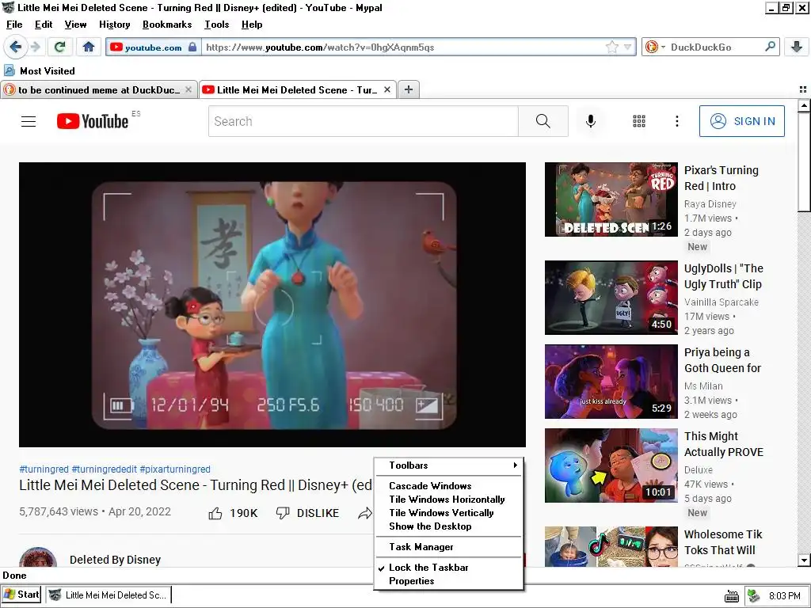Click the on-screen keyboard tray icon
Image resolution: width=811 pixels, height=608 pixels.
(x=731, y=596)
